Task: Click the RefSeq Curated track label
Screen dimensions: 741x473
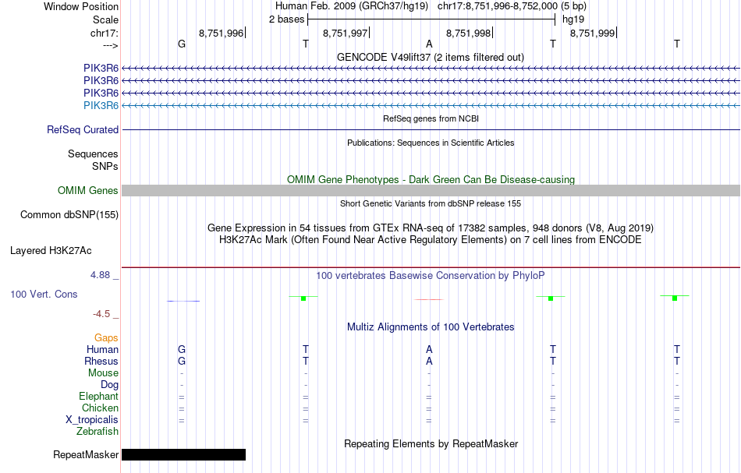Action: click(82, 129)
